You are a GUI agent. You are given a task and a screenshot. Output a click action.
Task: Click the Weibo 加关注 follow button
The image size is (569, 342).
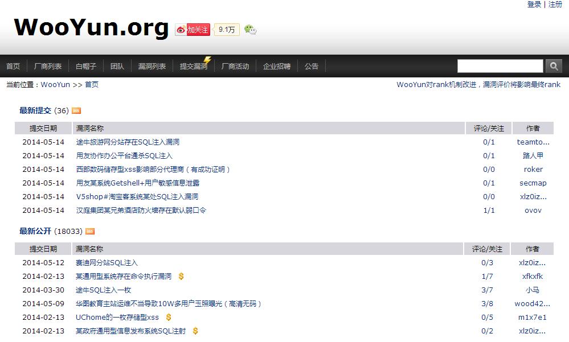click(x=193, y=30)
